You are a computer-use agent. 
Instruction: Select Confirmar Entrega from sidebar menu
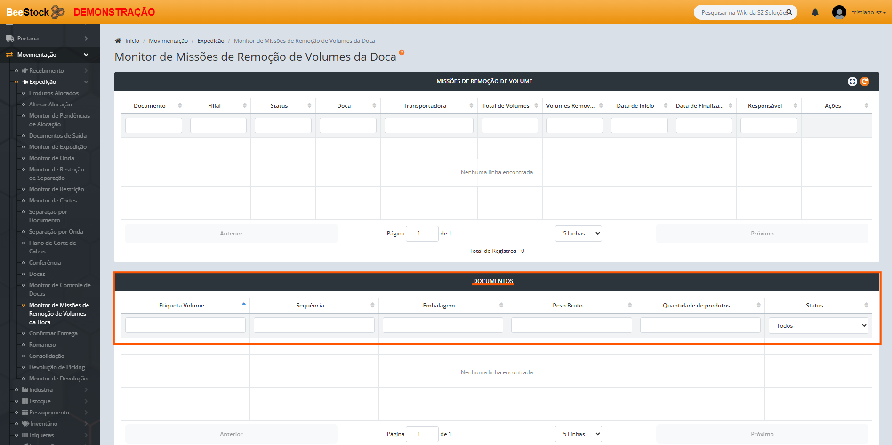click(53, 333)
